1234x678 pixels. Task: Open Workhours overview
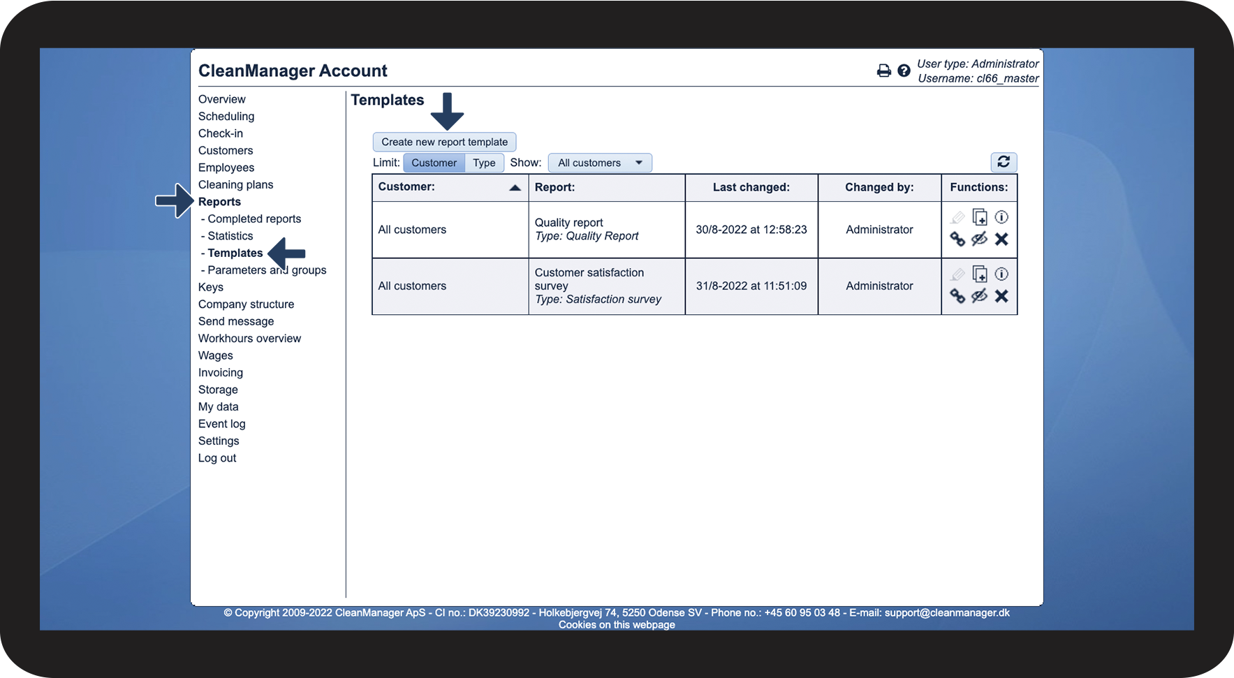coord(249,339)
